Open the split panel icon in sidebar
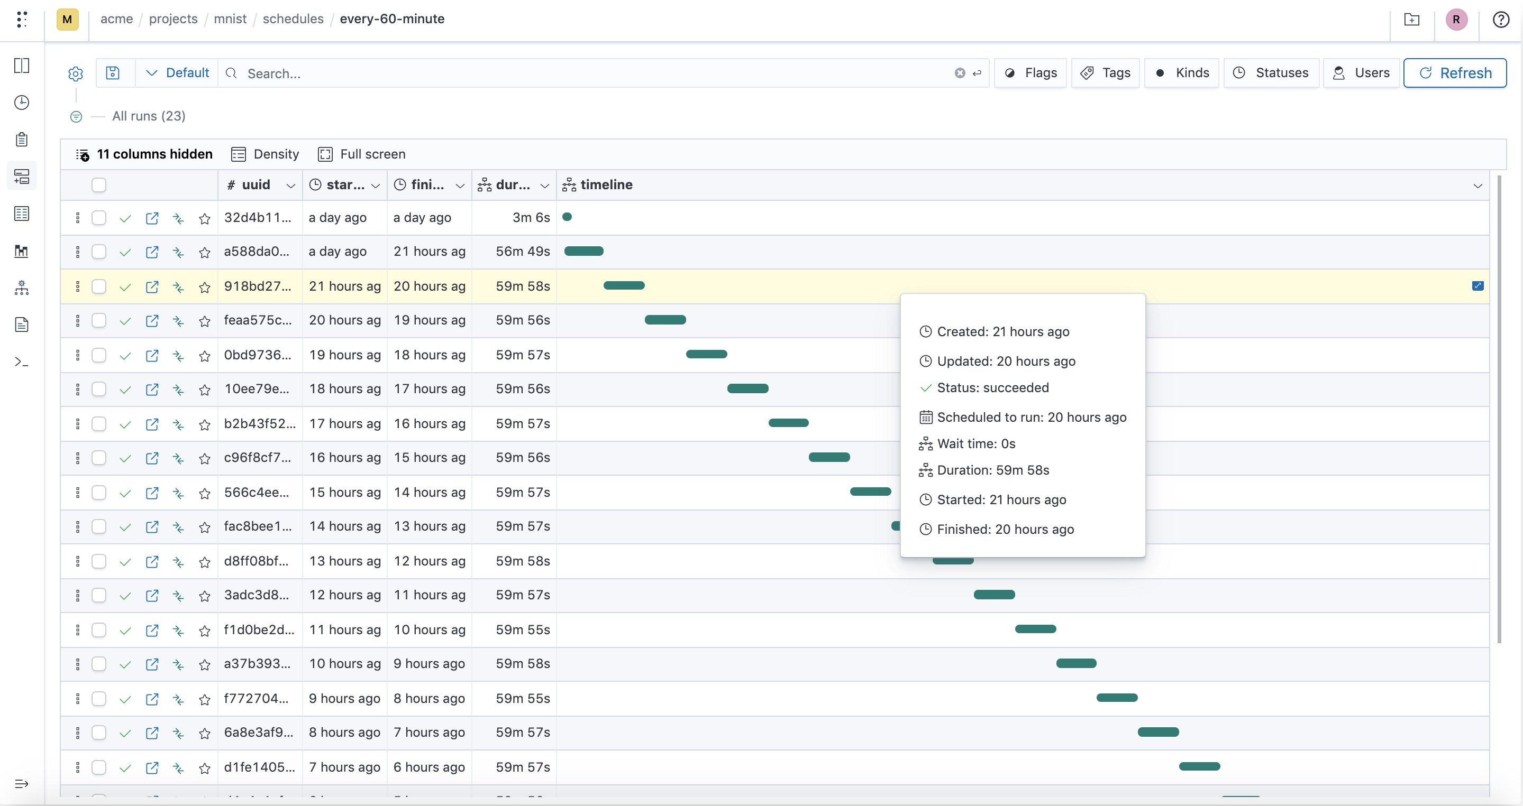 click(22, 66)
